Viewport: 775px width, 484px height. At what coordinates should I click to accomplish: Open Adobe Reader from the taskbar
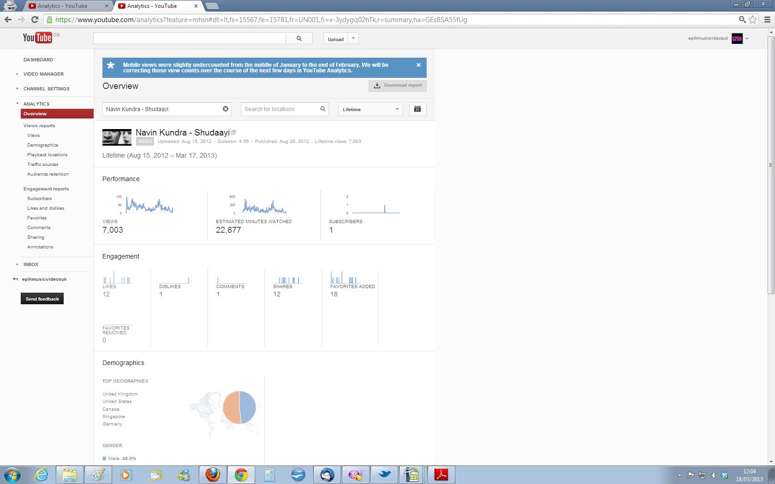[x=441, y=475]
